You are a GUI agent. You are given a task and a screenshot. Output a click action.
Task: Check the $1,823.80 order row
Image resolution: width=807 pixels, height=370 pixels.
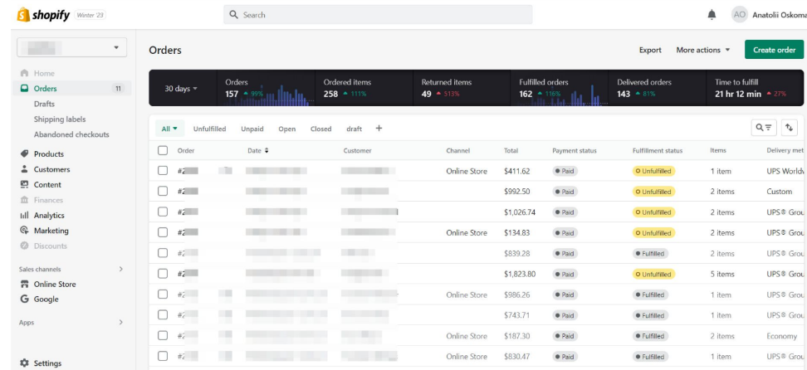tap(163, 273)
